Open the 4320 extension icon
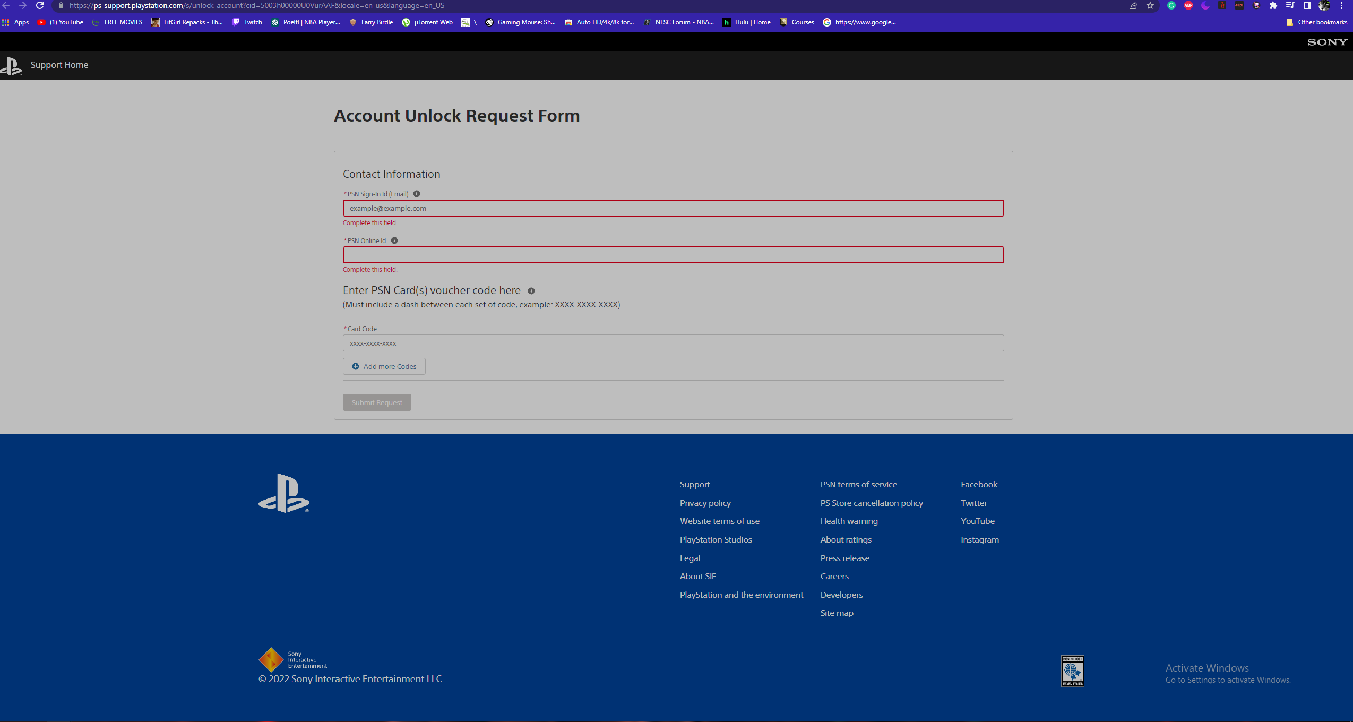Viewport: 1353px width, 722px height. pos(1239,5)
